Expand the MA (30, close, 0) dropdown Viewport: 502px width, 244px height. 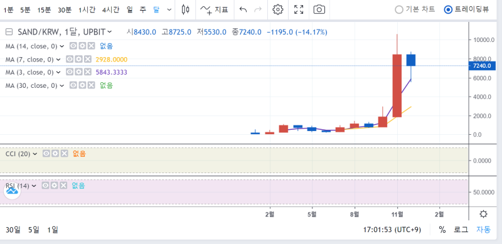pyautogui.click(x=62, y=85)
